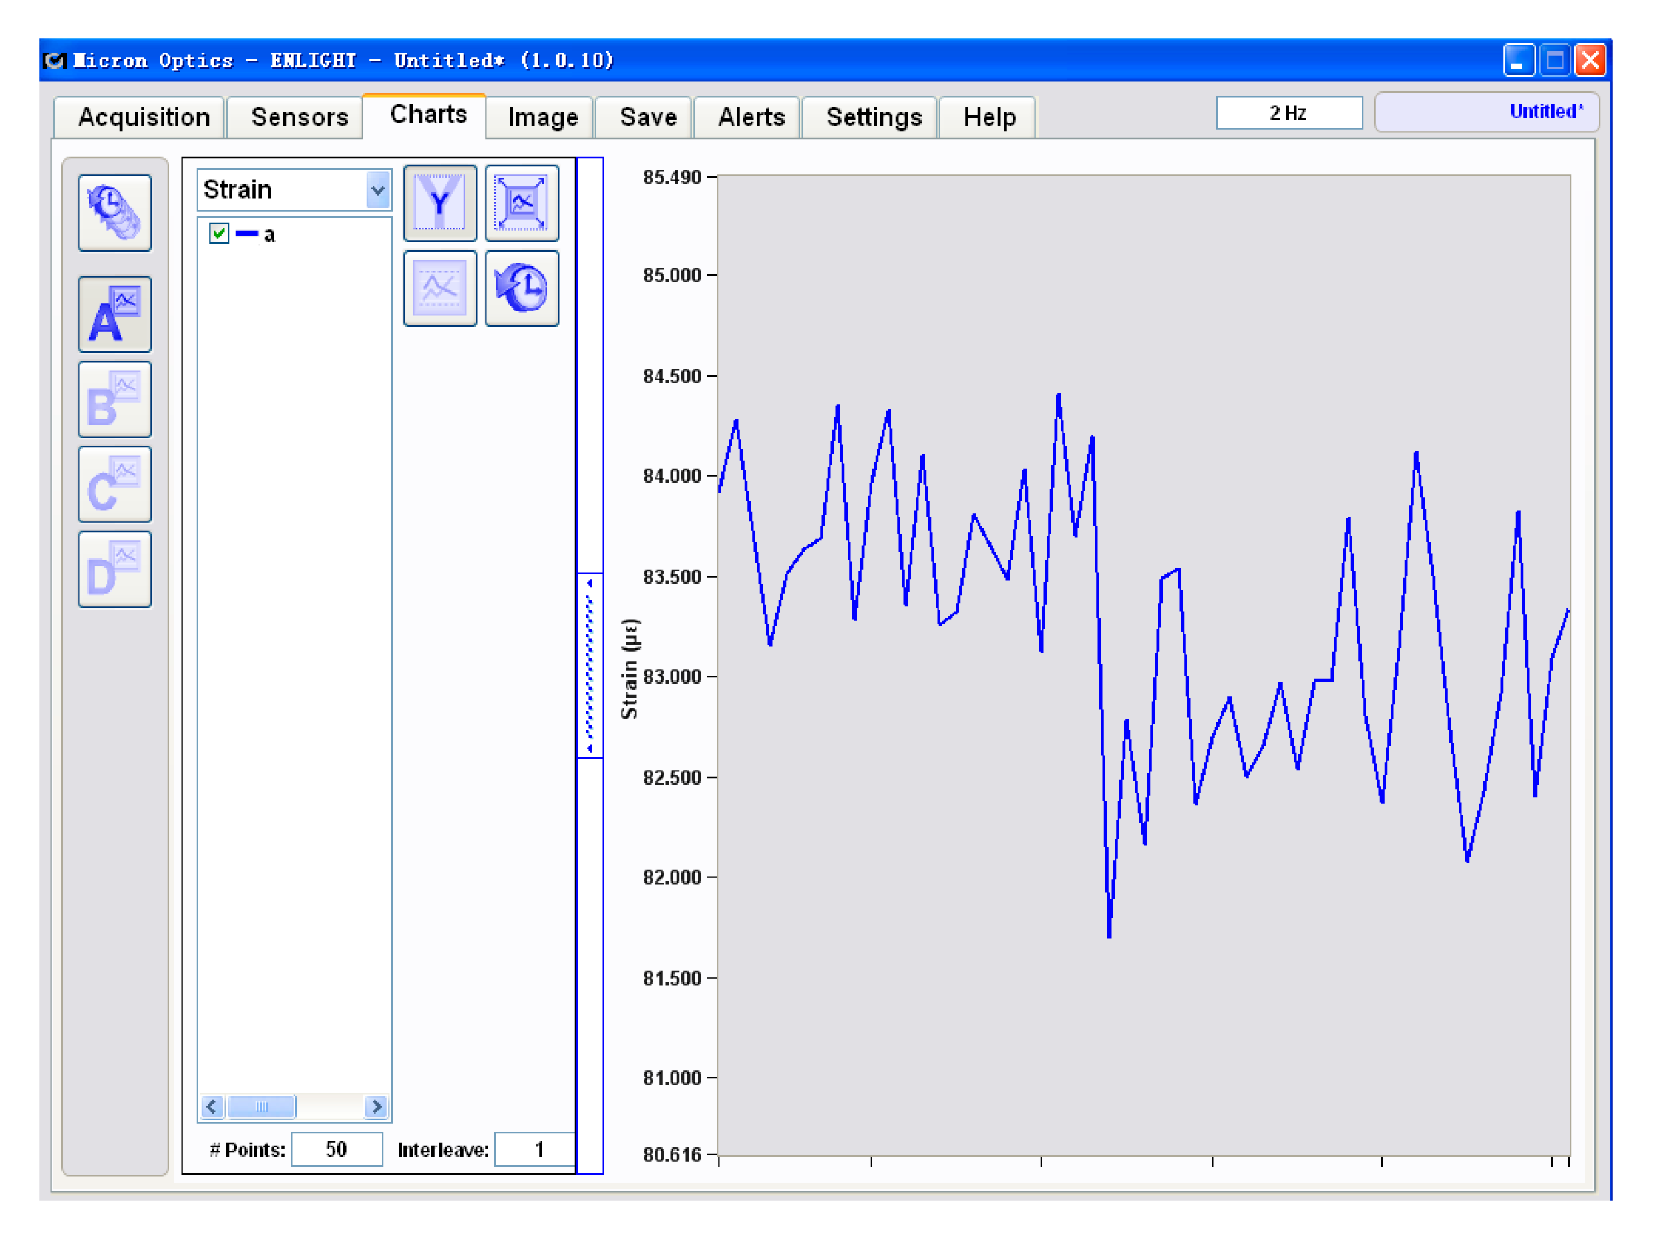Select chart C icon
This screenshot has width=1655, height=1242.
pos(114,485)
